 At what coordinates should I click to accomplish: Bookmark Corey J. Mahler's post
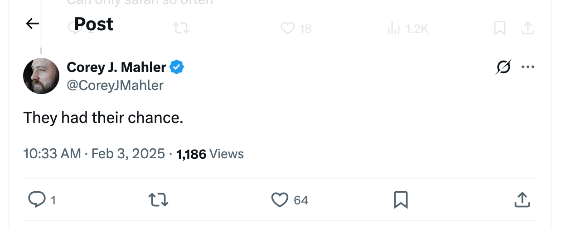401,199
